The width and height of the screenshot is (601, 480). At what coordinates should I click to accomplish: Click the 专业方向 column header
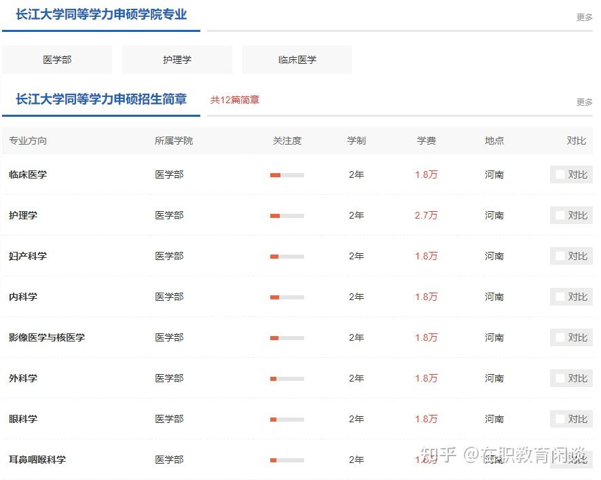pos(28,141)
